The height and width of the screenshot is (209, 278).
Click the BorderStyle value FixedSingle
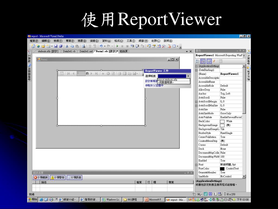pyautogui.click(x=231, y=133)
